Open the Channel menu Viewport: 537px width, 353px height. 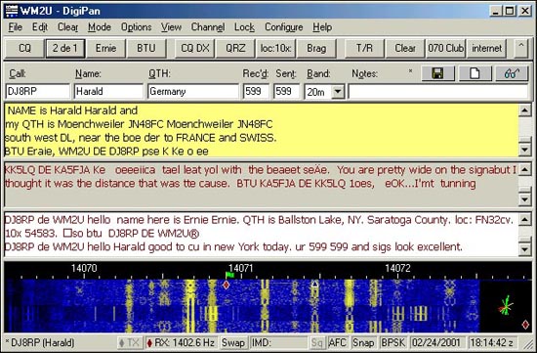coord(208,27)
